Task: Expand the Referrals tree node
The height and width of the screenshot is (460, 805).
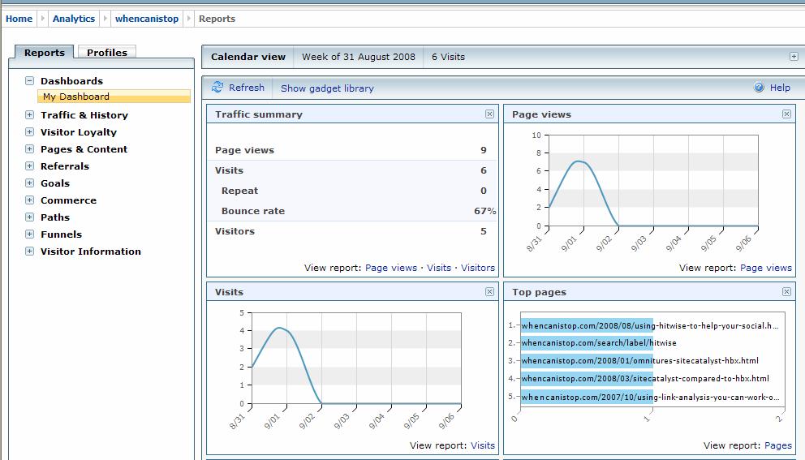Action: 30,166
